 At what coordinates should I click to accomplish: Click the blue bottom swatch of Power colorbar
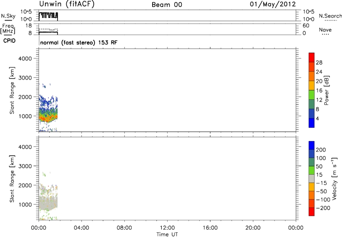click(x=312, y=123)
